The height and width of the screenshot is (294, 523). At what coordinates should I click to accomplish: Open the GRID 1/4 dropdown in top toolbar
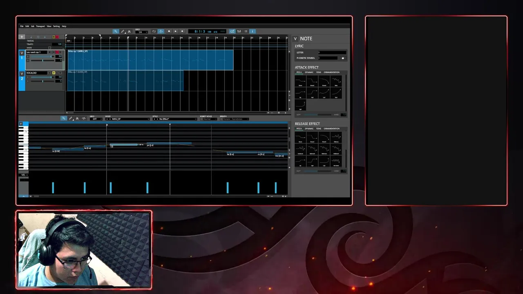(141, 32)
